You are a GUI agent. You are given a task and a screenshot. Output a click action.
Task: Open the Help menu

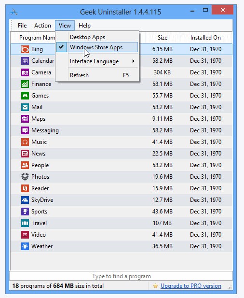pyautogui.click(x=84, y=26)
